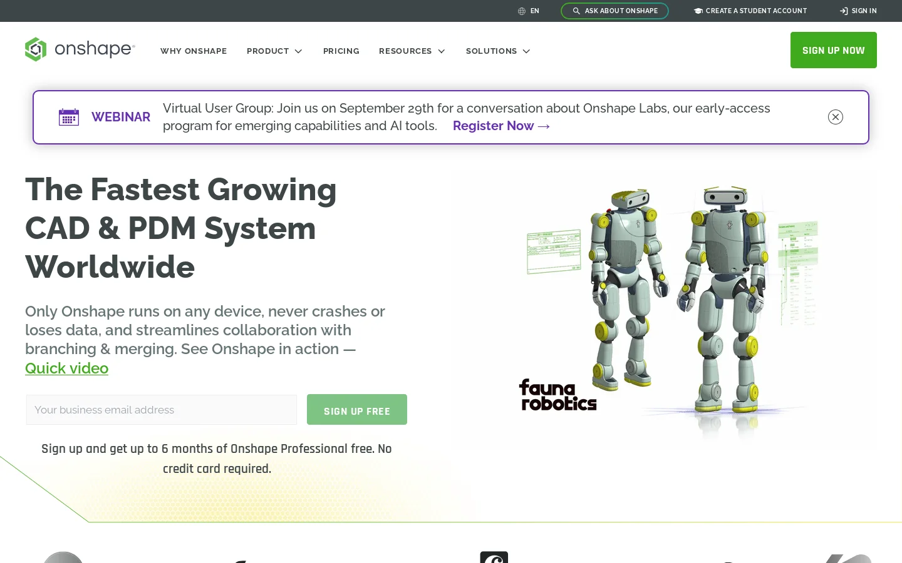The width and height of the screenshot is (902, 563).
Task: Click the Sign Up Free button
Action: 357,410
